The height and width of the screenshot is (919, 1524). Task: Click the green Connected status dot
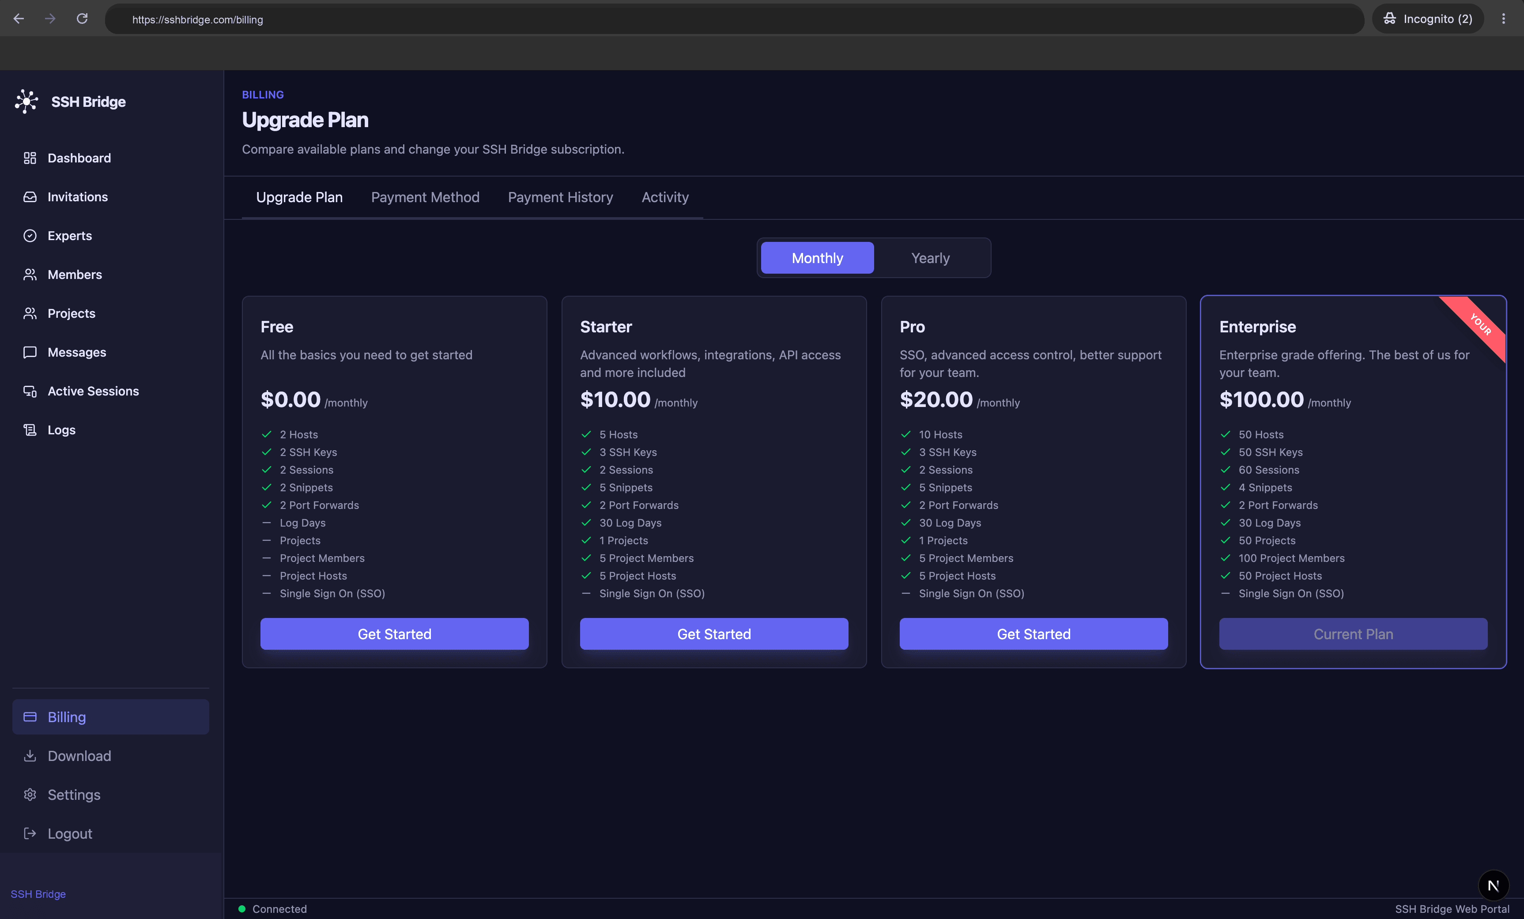(242, 908)
